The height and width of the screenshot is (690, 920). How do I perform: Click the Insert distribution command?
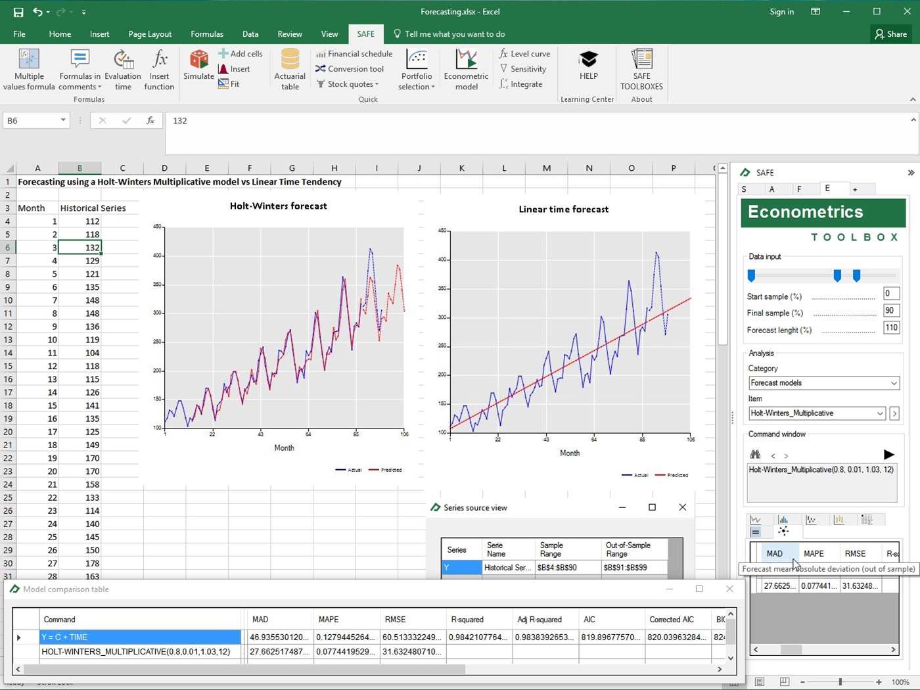(x=234, y=69)
